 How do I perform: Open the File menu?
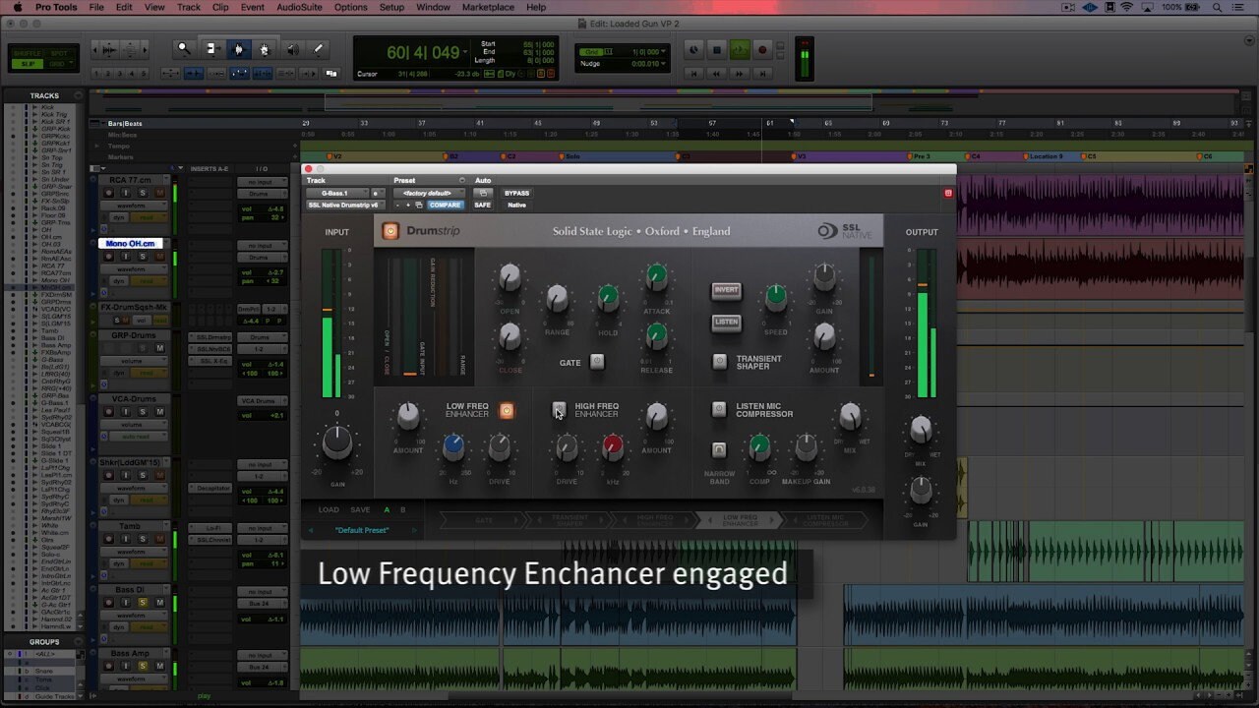click(96, 7)
